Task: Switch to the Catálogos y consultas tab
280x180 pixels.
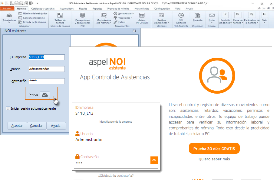Action: coord(43,9)
